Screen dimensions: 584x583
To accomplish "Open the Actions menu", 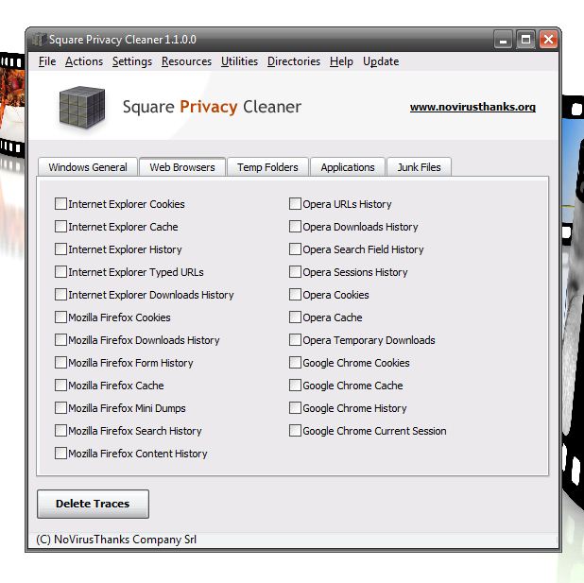I will (x=84, y=61).
